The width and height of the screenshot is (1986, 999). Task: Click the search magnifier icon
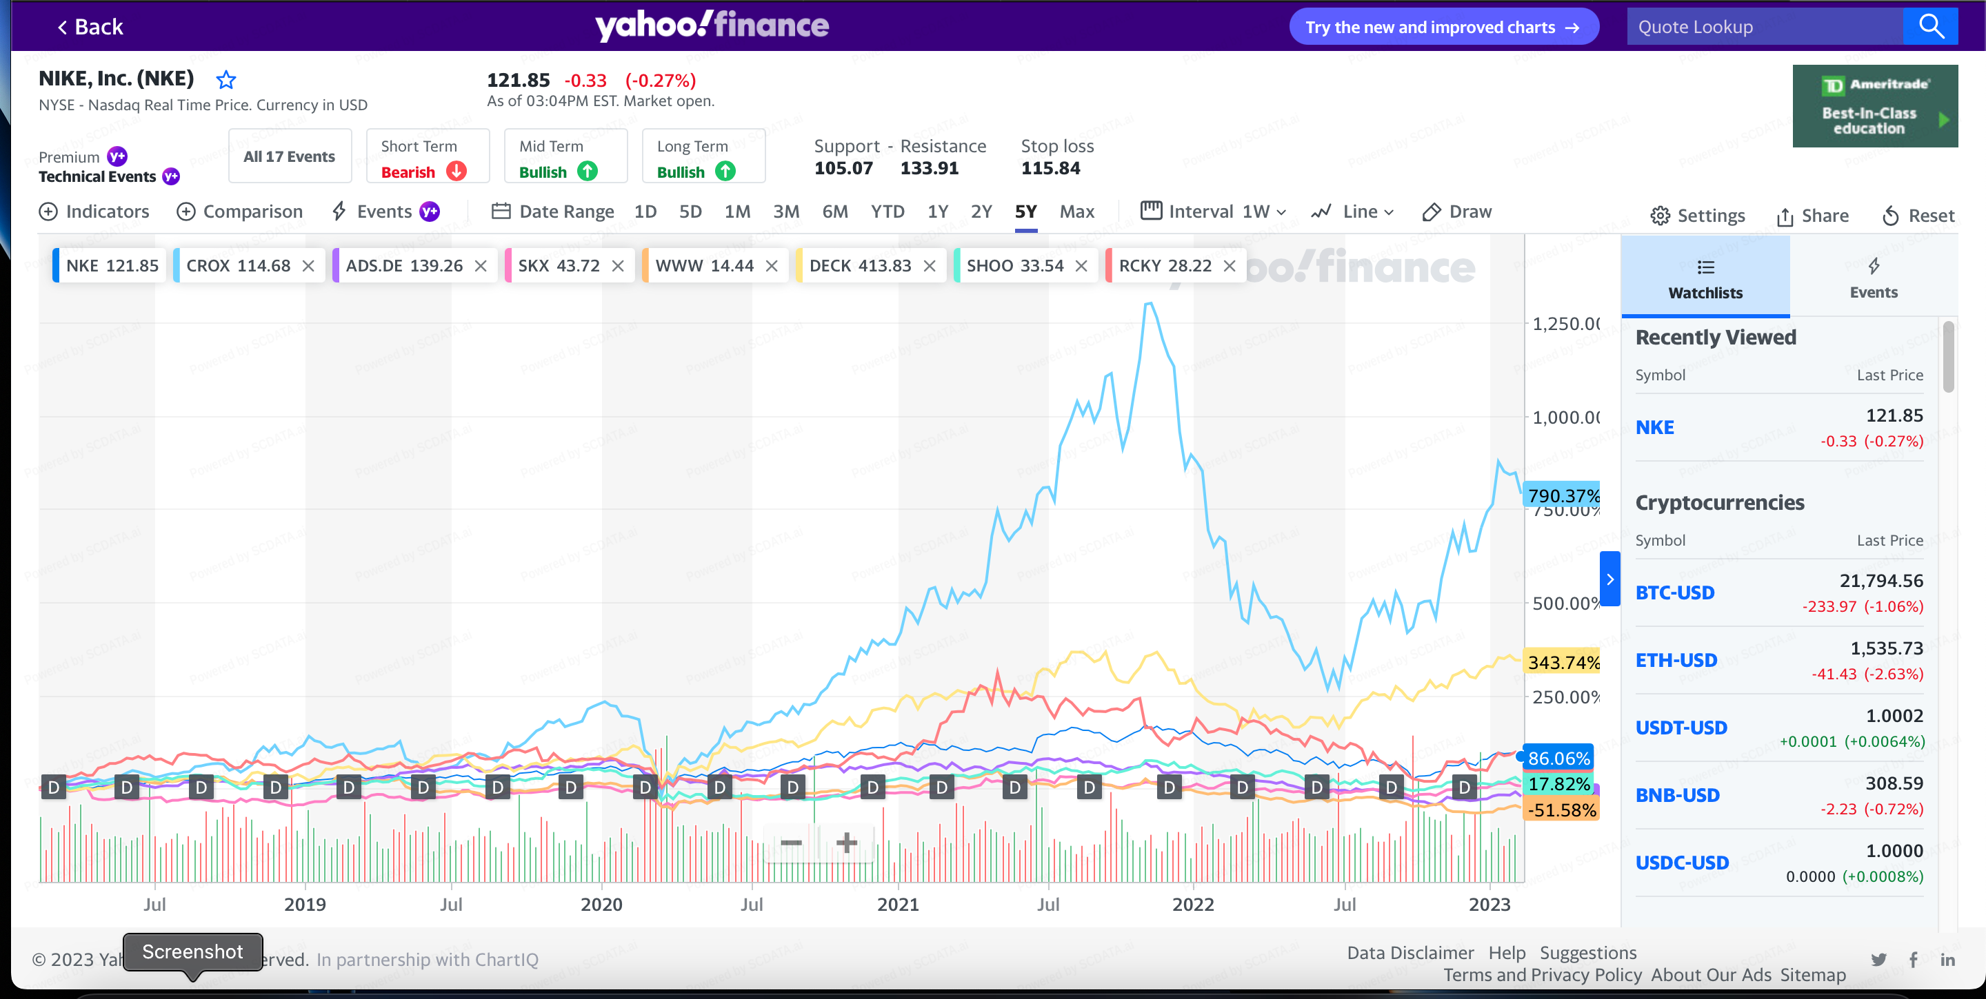click(x=1929, y=26)
